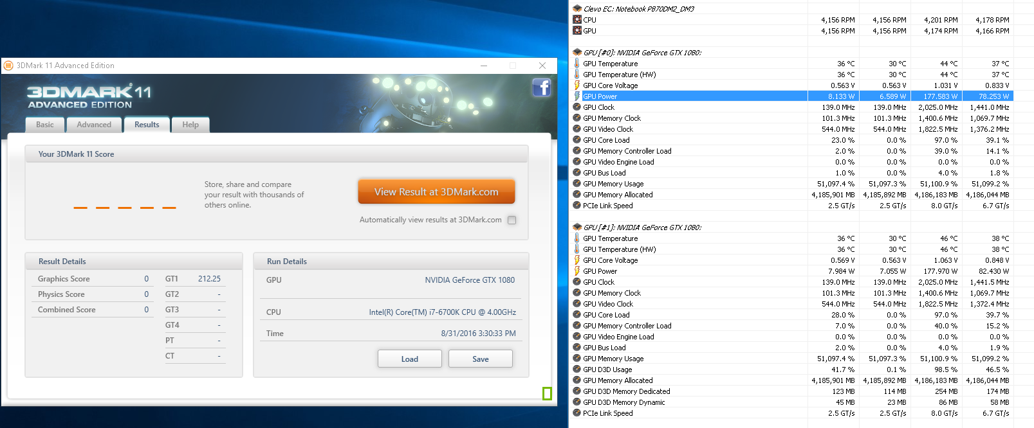This screenshot has height=428, width=1034.
Task: Click the 98.5 % D3D usage value
Action: 946,370
